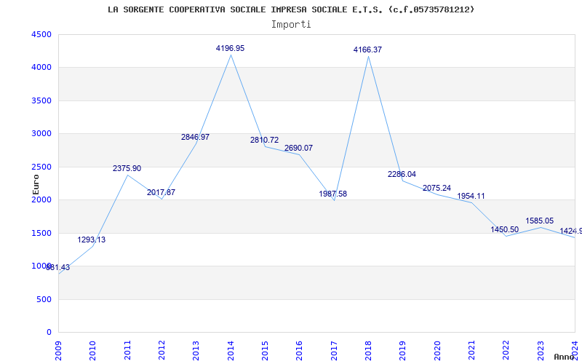Image resolution: width=582 pixels, height=364 pixels.
Task: Click the 1293.13 value label
Action: (x=92, y=240)
